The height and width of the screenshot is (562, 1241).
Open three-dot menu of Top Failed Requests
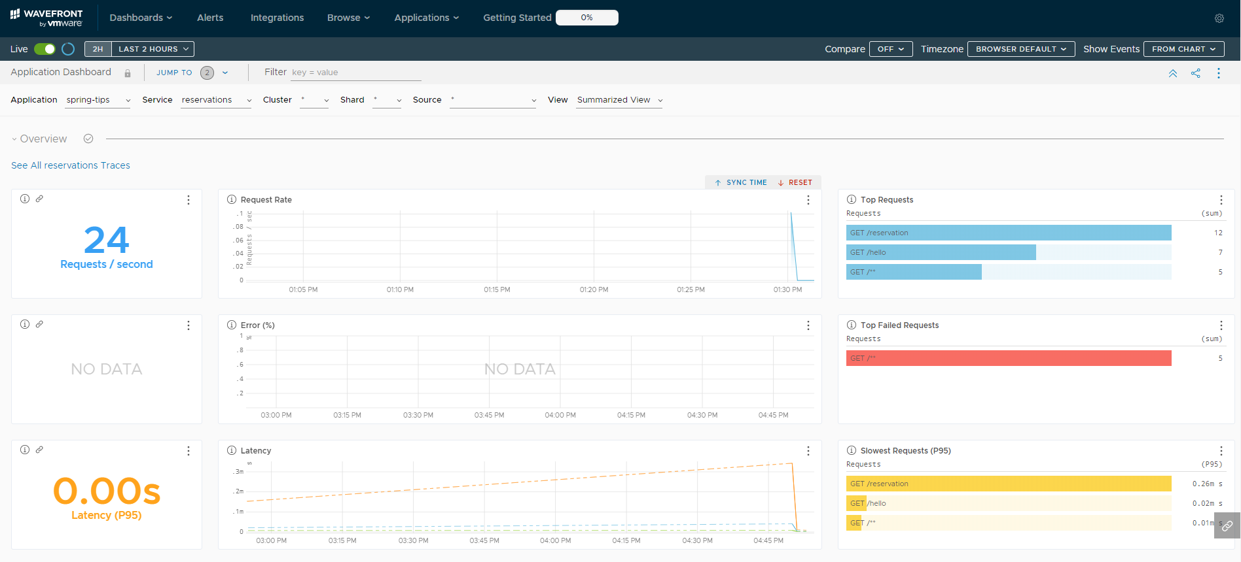pyautogui.click(x=1221, y=325)
